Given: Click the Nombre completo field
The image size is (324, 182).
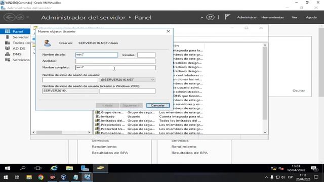Looking at the screenshot, I should tap(115, 67).
